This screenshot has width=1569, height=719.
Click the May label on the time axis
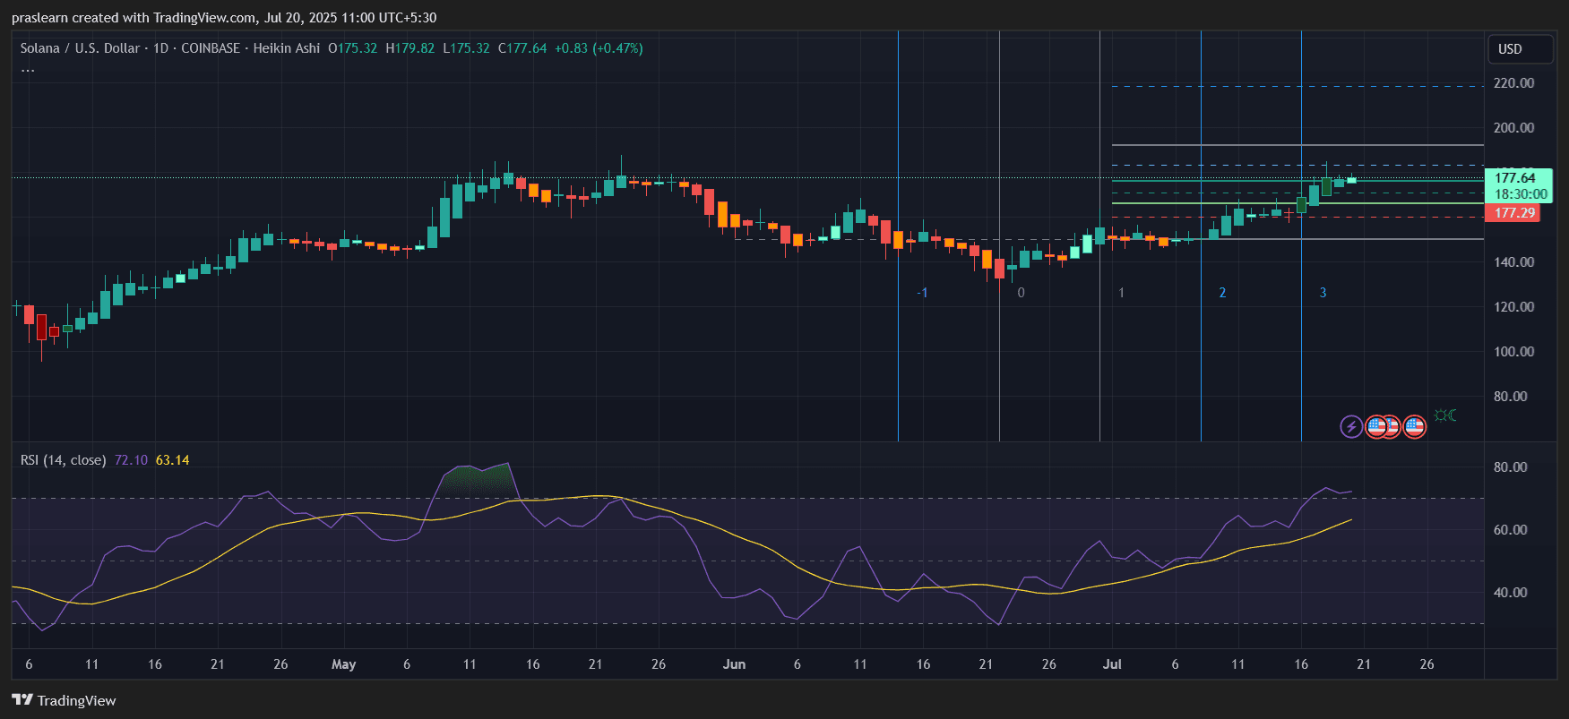(x=343, y=664)
